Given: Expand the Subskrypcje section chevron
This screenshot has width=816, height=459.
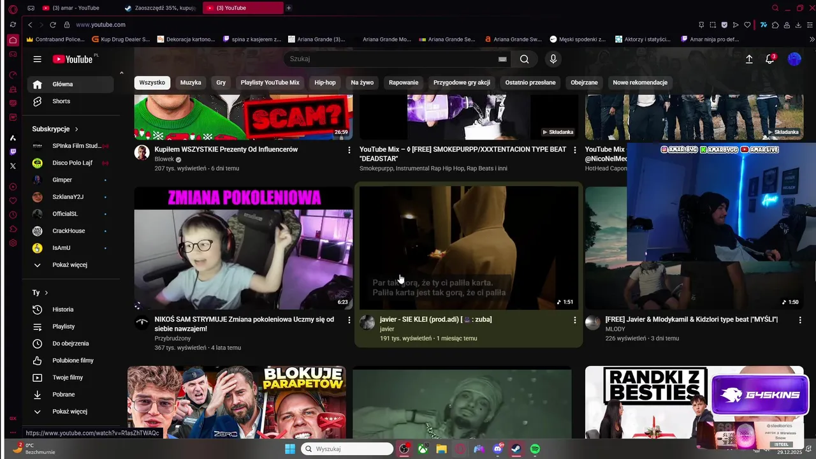Looking at the screenshot, I should pos(76,129).
